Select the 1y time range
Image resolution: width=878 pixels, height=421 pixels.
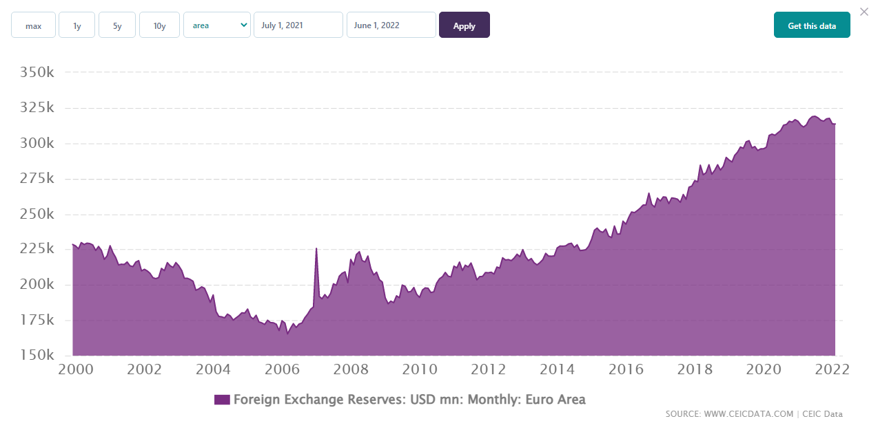point(76,25)
